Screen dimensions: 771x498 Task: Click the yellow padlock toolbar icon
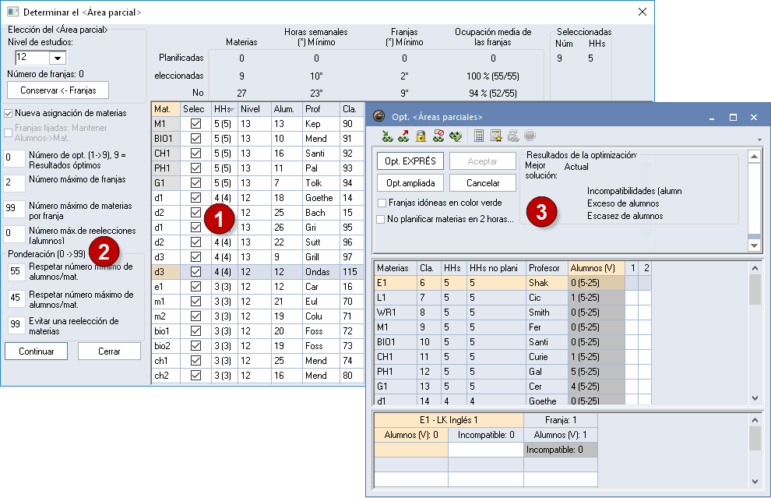[421, 136]
